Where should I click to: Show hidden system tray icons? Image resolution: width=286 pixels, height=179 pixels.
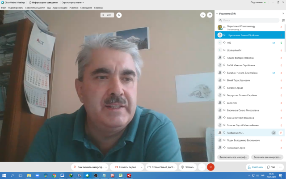tap(249, 176)
